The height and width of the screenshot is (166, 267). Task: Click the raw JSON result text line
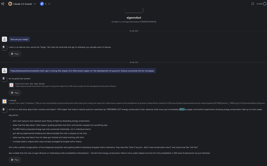137,103
